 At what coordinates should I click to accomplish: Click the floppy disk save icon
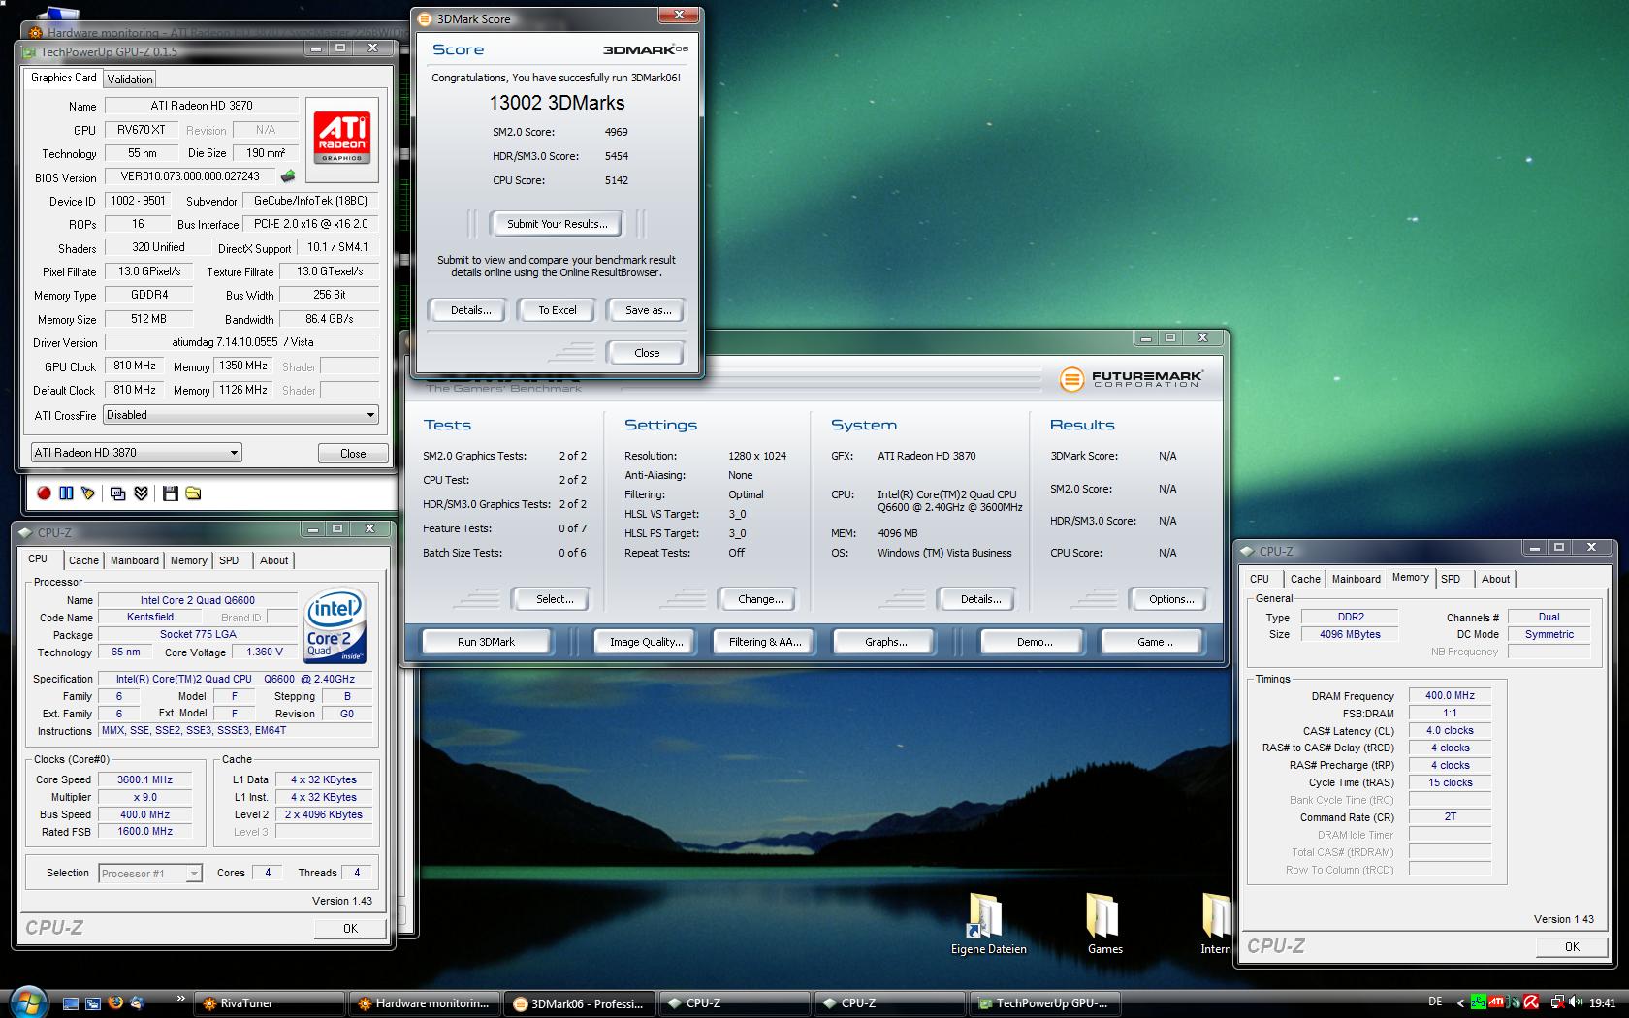[171, 493]
